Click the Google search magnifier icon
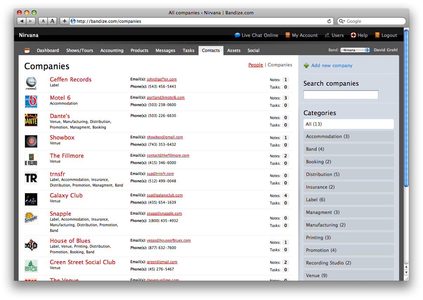 coord(342,21)
